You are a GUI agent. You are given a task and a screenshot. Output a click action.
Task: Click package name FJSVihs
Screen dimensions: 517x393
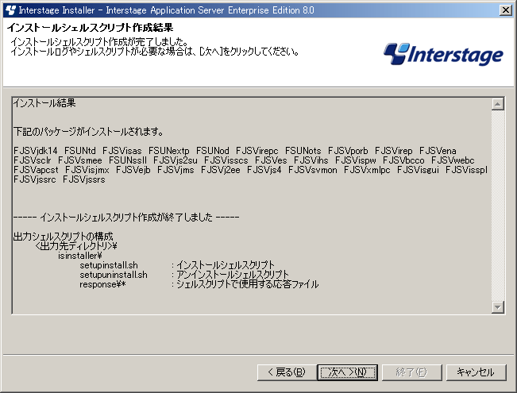(311, 160)
